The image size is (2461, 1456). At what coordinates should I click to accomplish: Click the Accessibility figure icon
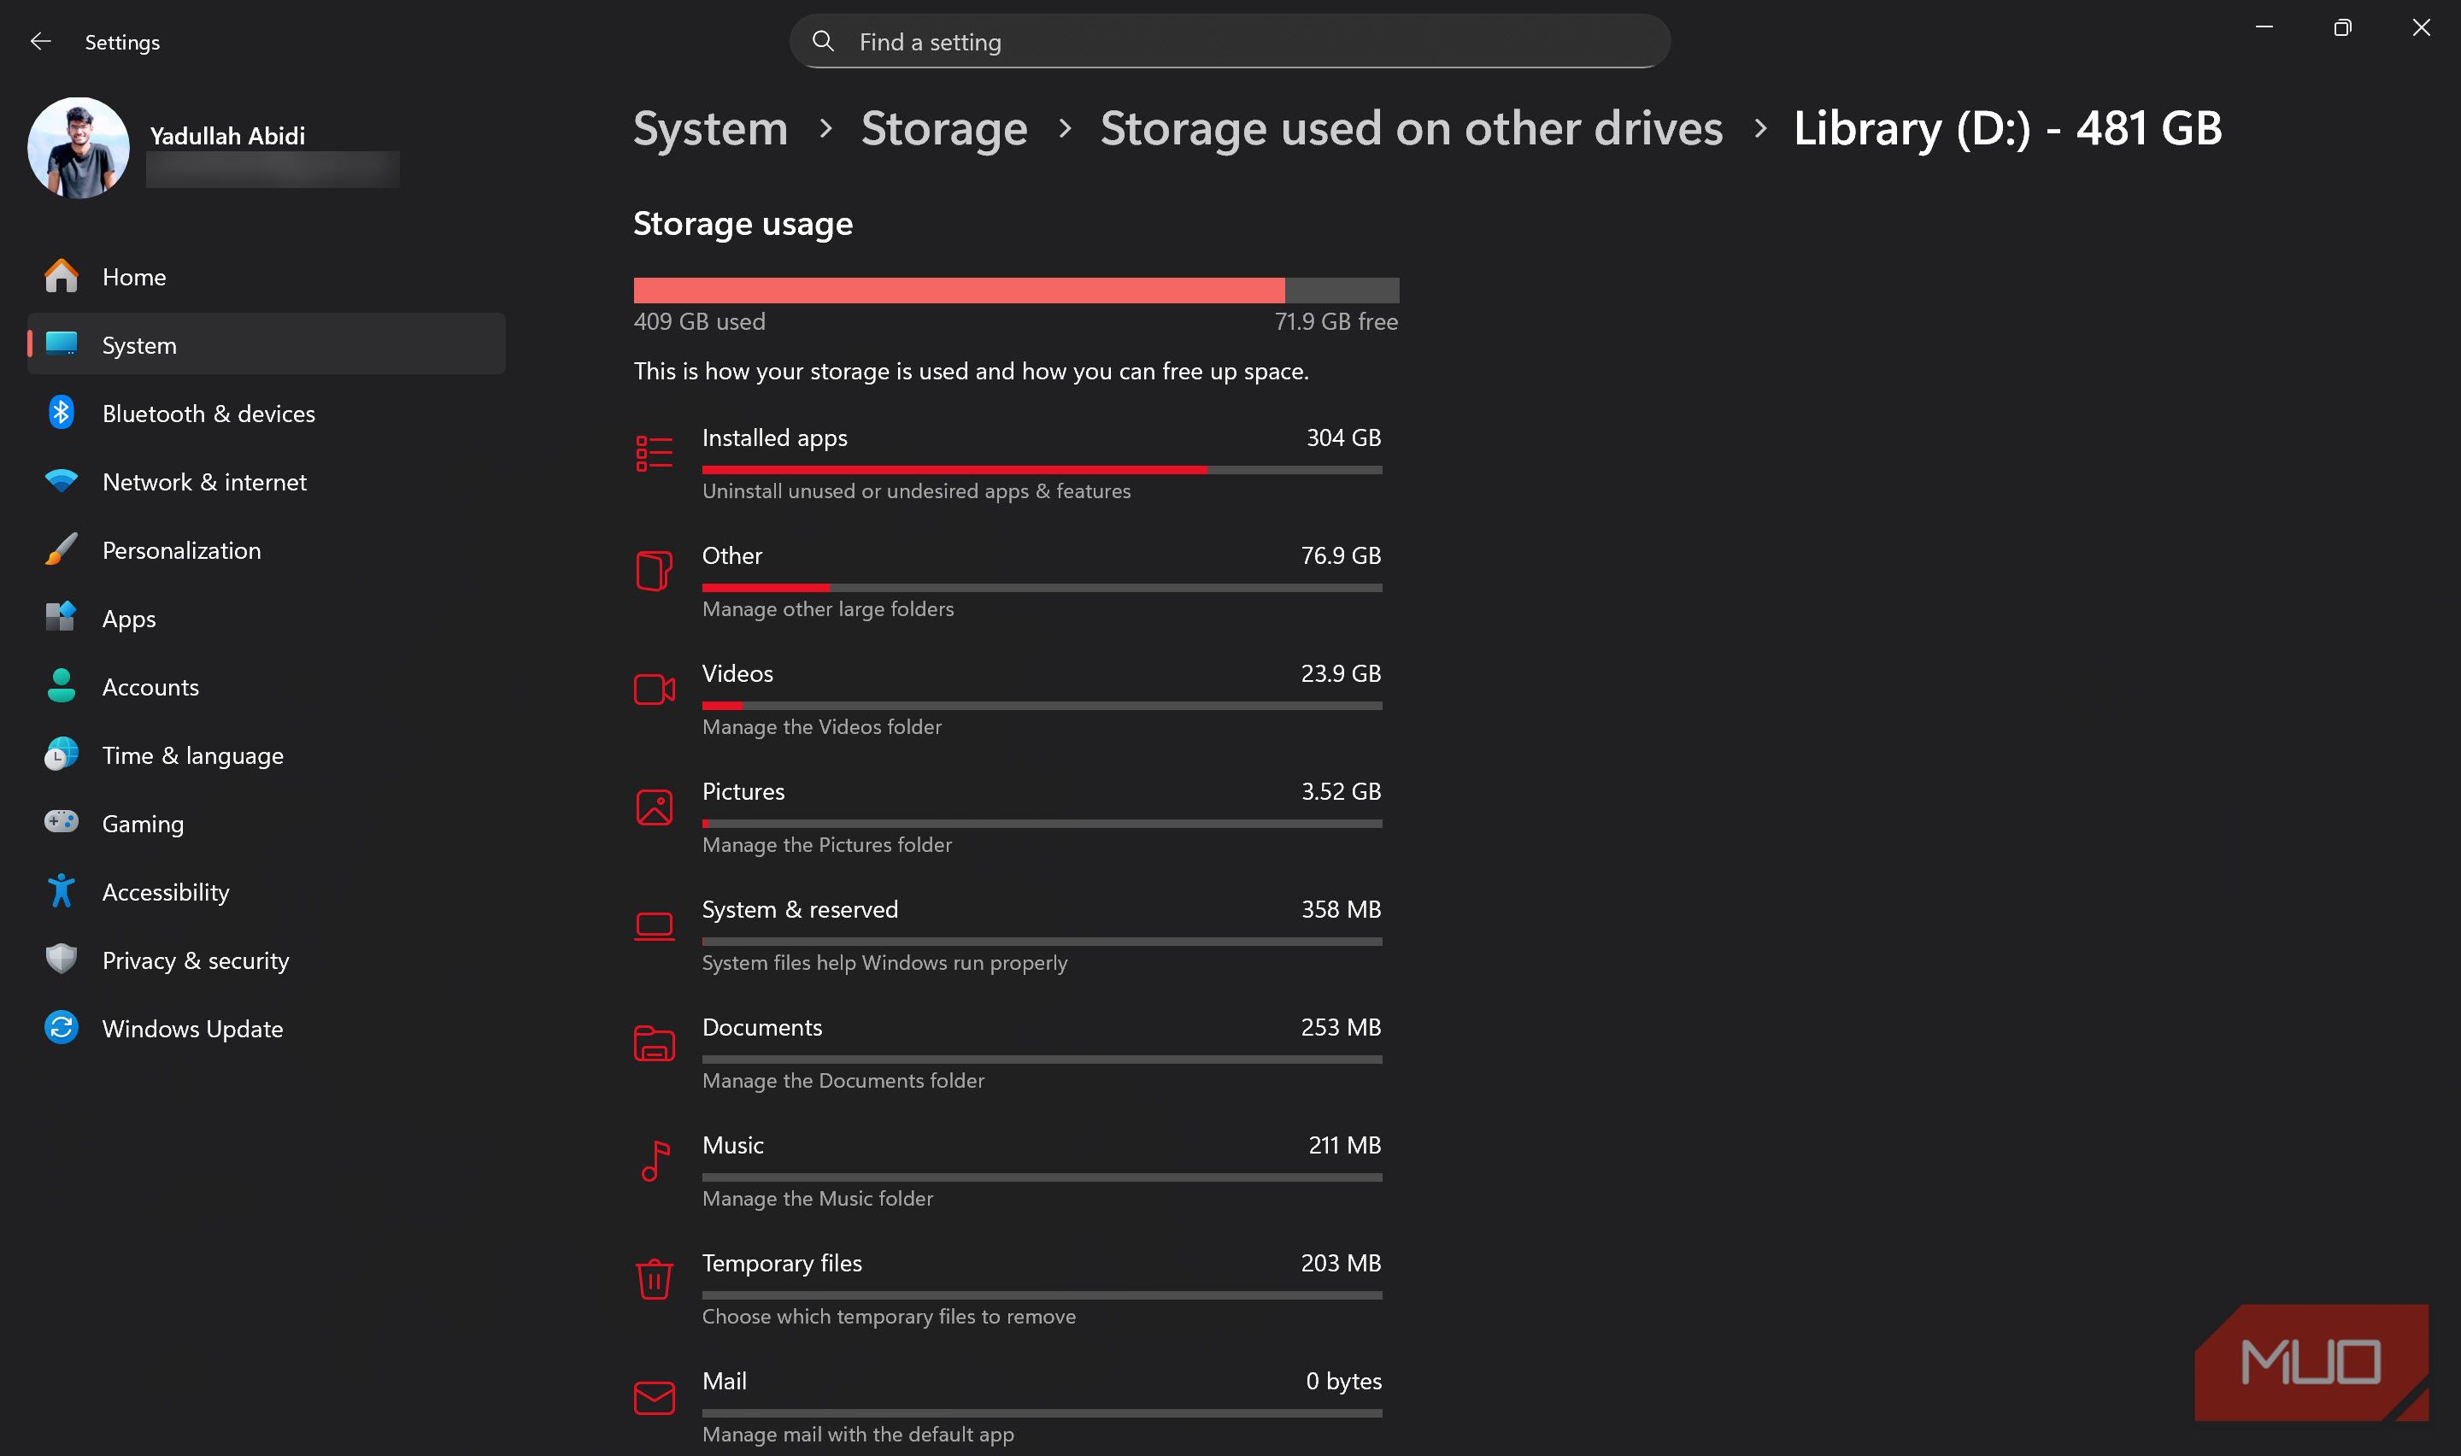[61, 891]
